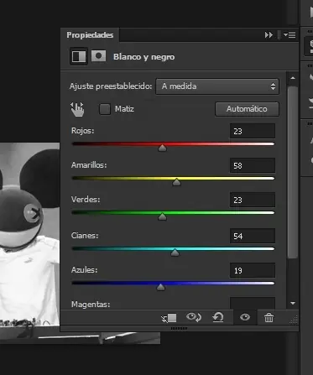Click the Blanco y negro title text
Screen dimensions: 313x375
[143, 57]
